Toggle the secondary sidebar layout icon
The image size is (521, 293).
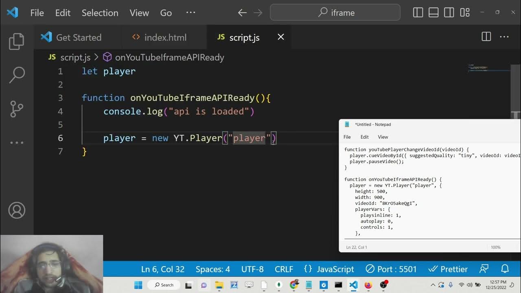[449, 13]
